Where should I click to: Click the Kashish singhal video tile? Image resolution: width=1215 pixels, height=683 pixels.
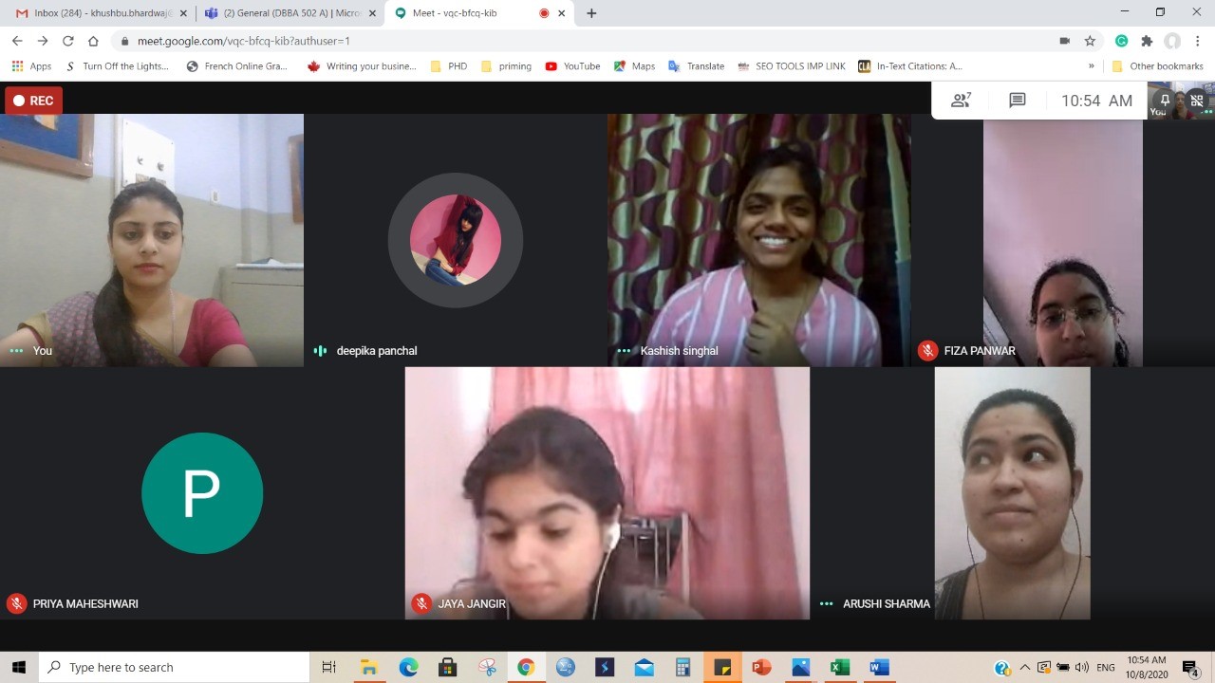[x=758, y=240]
